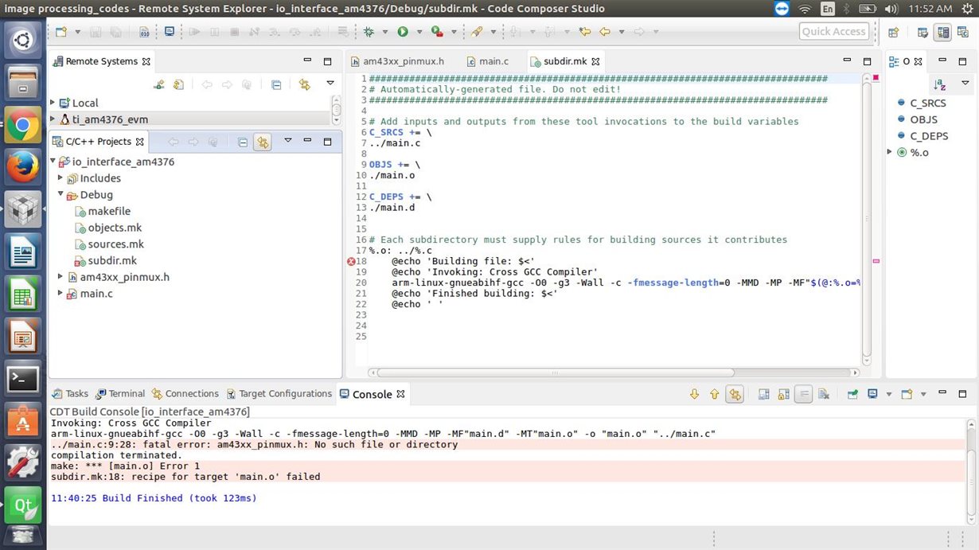Expand main.c tree node
Screen dimensions: 979x550
click(61, 293)
